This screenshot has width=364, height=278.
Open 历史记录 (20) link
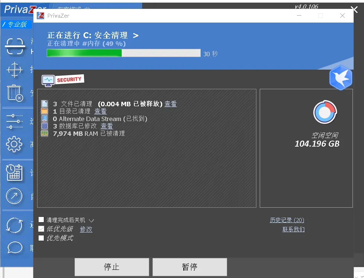(x=287, y=220)
